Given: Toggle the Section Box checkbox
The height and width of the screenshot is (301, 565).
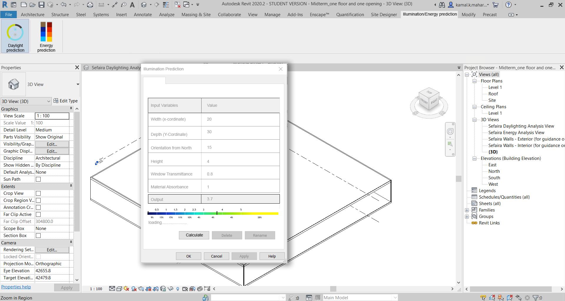Looking at the screenshot, I should [x=38, y=236].
